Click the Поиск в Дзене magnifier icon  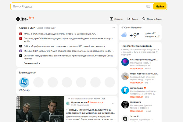coord(144,19)
